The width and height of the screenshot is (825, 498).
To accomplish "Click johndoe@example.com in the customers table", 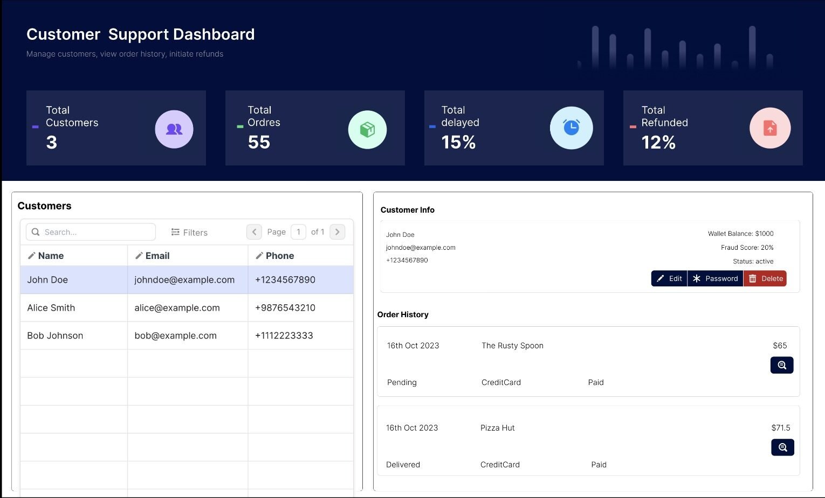I will [x=184, y=280].
